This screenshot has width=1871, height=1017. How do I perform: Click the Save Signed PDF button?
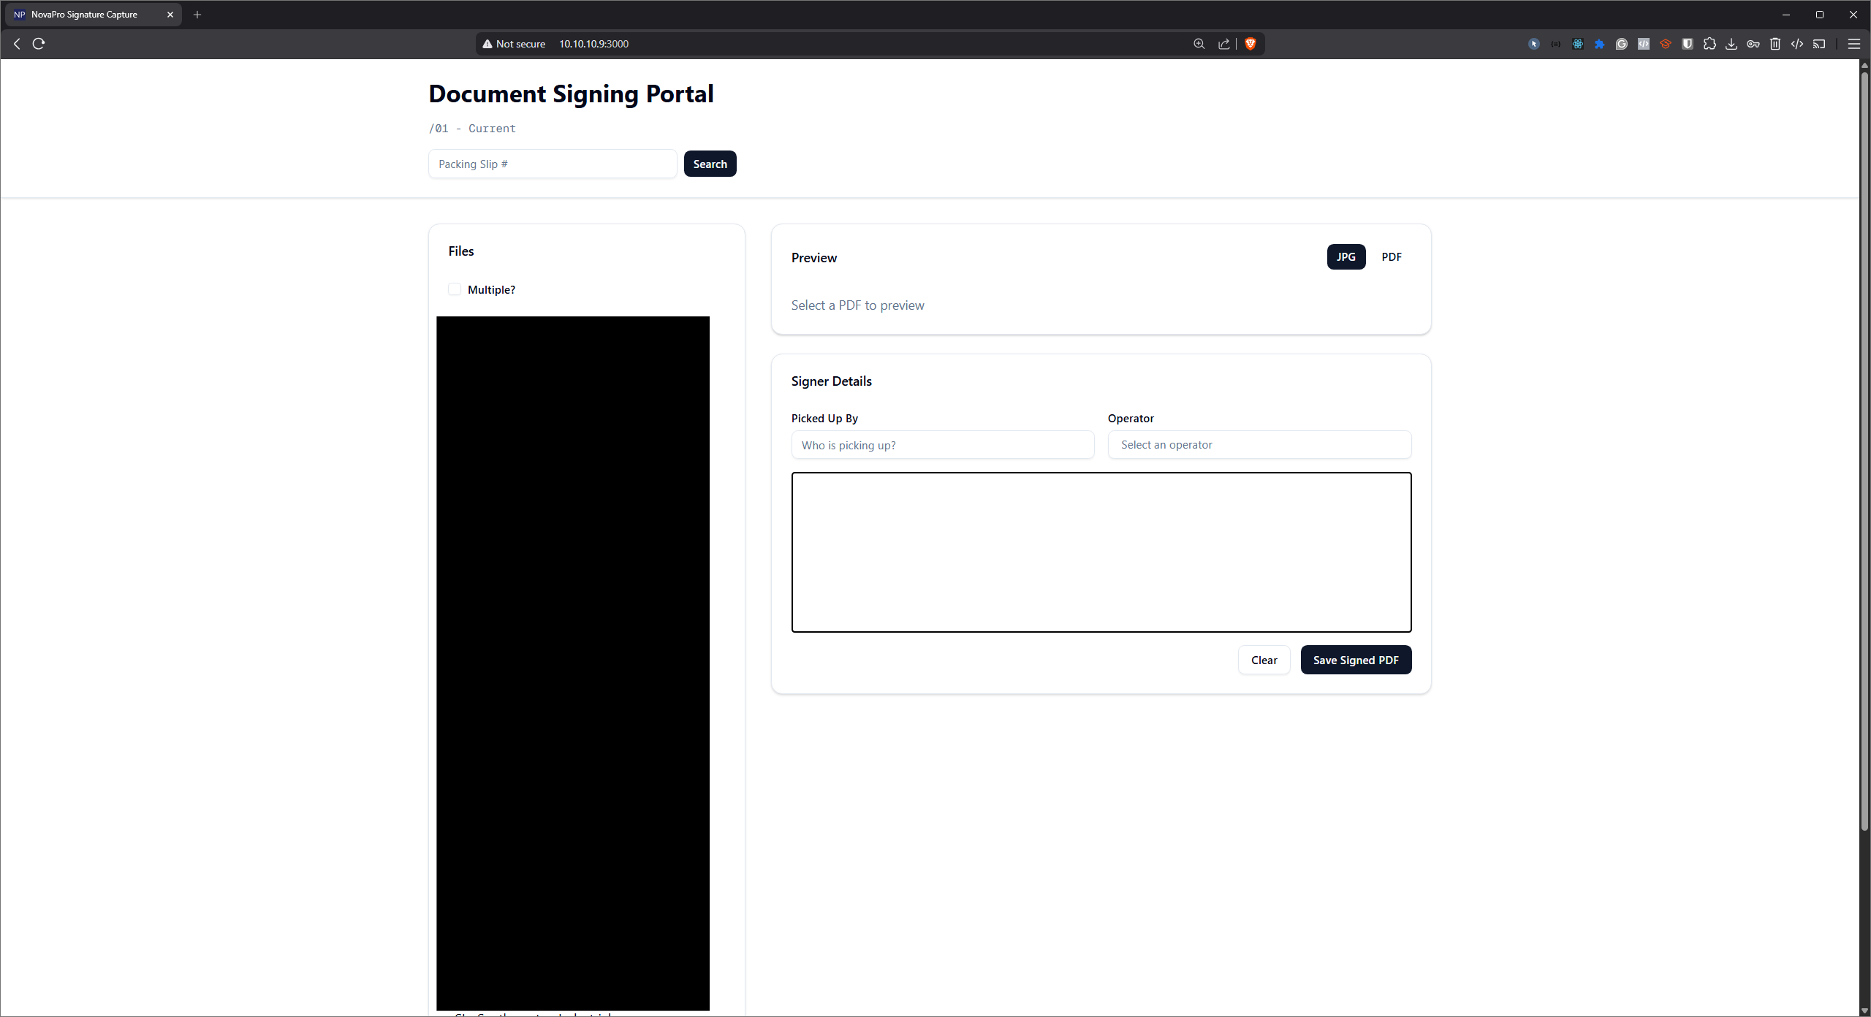pos(1356,660)
